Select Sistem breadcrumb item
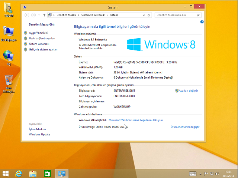 coord(114,15)
